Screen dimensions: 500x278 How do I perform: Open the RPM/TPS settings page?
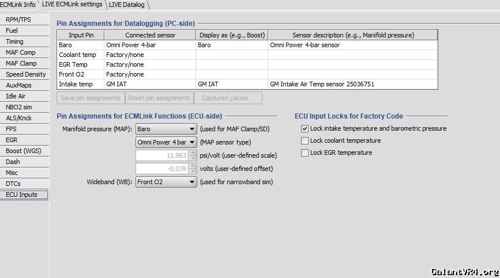point(18,20)
